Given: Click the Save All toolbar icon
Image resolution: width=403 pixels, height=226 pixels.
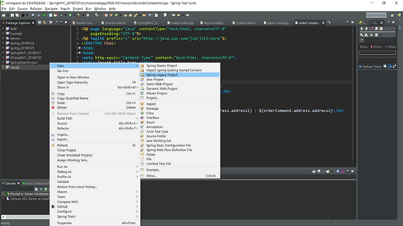Looking at the screenshot, I should [17, 15].
